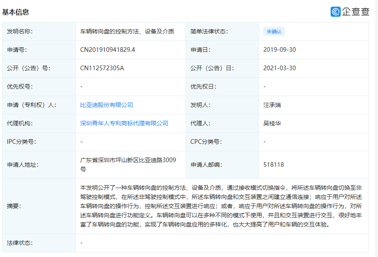Click the 申请（专利权）人 label cell

[39, 105]
